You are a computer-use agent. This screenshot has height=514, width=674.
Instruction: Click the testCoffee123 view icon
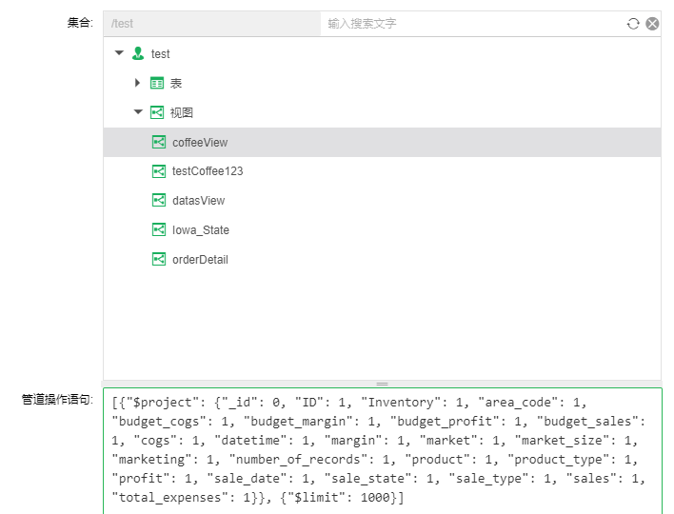pyautogui.click(x=159, y=171)
